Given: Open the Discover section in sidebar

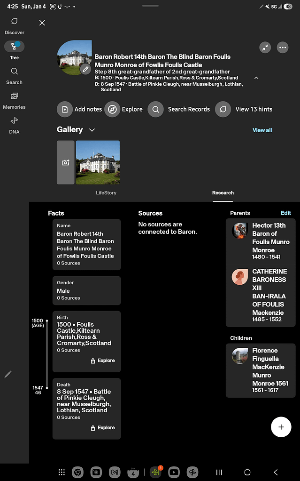Looking at the screenshot, I should [x=15, y=26].
